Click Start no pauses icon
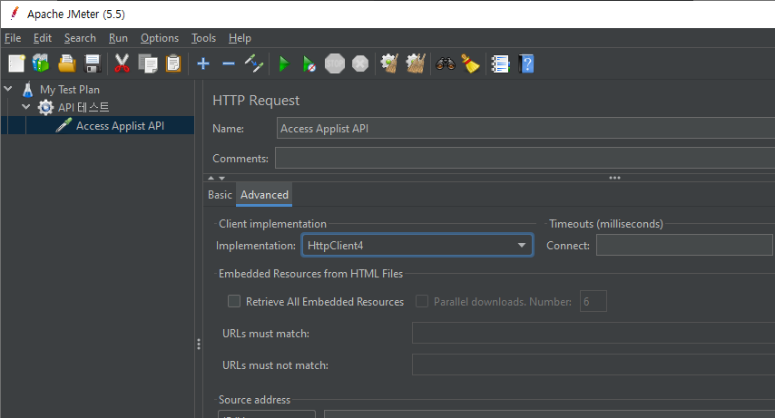Image resolution: width=775 pixels, height=418 pixels. click(x=309, y=63)
